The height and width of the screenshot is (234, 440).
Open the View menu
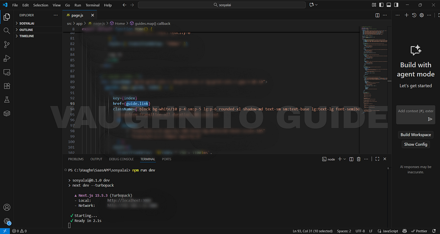56,5
